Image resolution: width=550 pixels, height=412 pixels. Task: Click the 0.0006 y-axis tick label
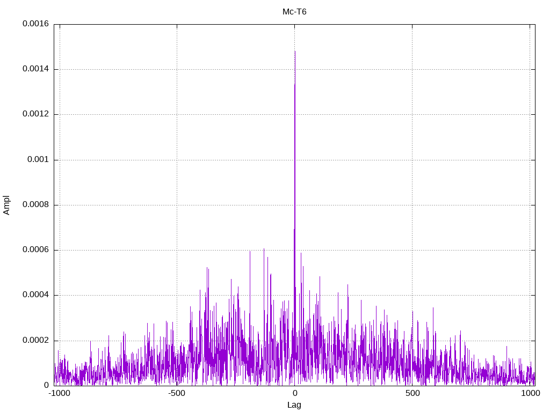point(36,250)
